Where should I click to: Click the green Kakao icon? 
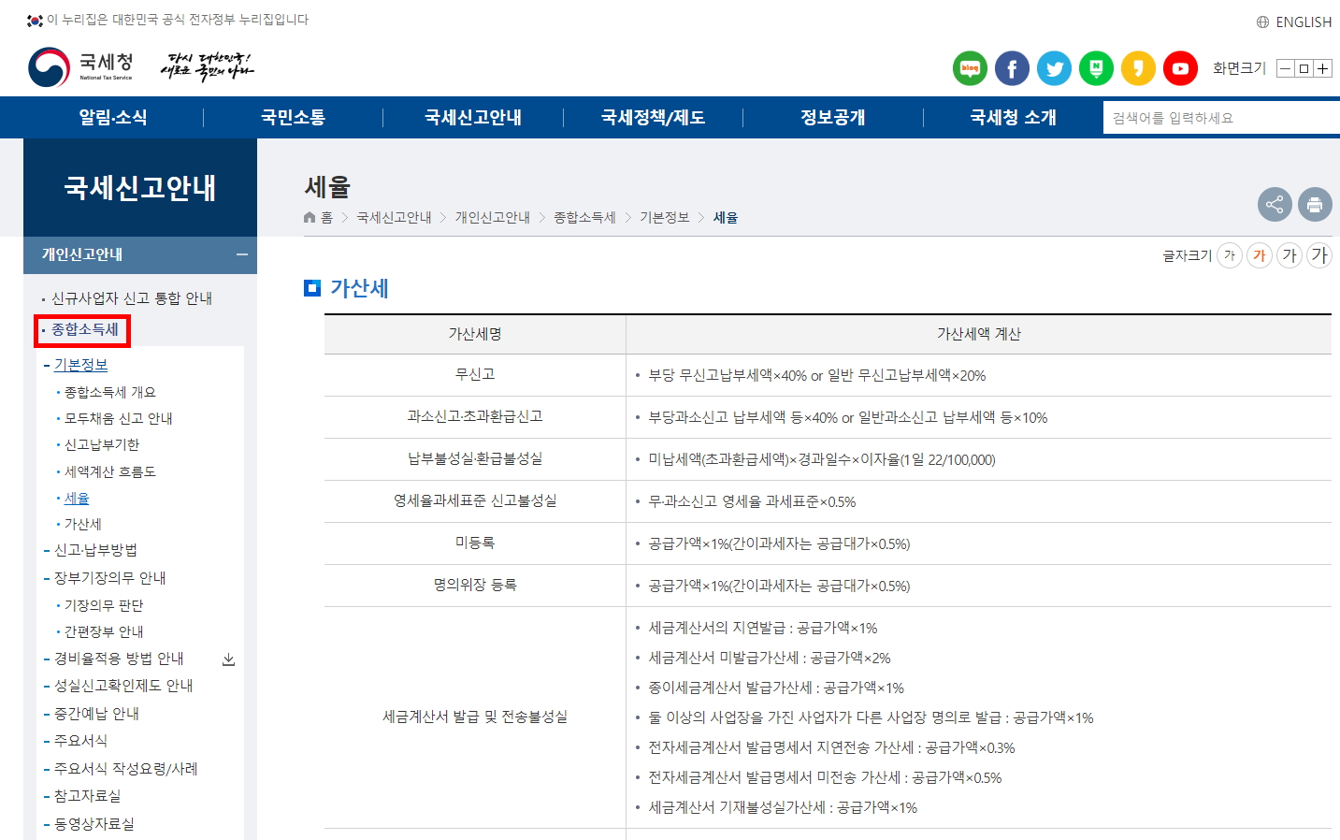(x=1096, y=67)
